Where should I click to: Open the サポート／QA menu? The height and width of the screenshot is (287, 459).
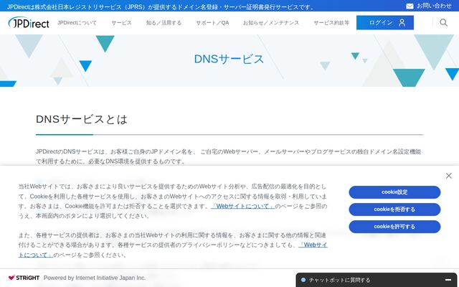(212, 23)
